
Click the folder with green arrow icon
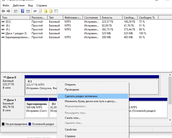coord(46,11)
